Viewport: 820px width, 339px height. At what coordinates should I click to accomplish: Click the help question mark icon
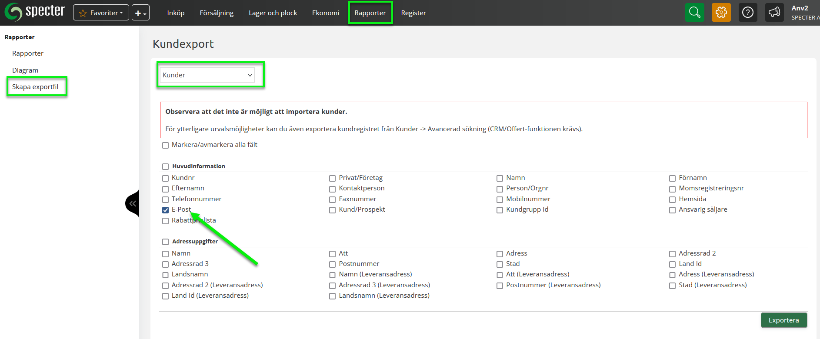tap(747, 13)
